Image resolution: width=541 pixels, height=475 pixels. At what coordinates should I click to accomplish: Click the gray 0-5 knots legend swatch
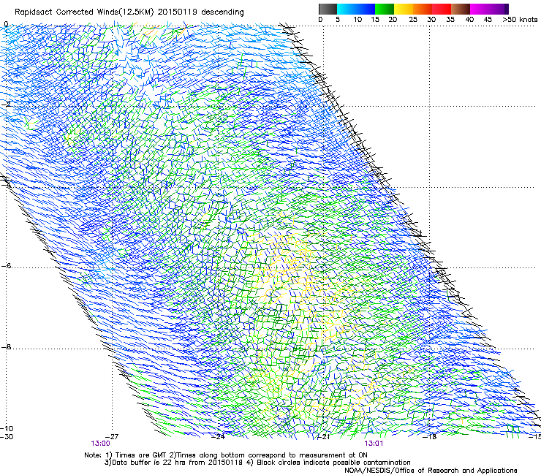328,9
